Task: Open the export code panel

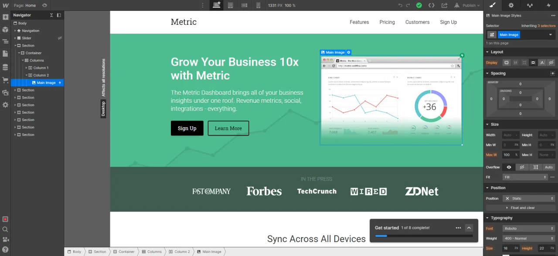Action: point(431,5)
